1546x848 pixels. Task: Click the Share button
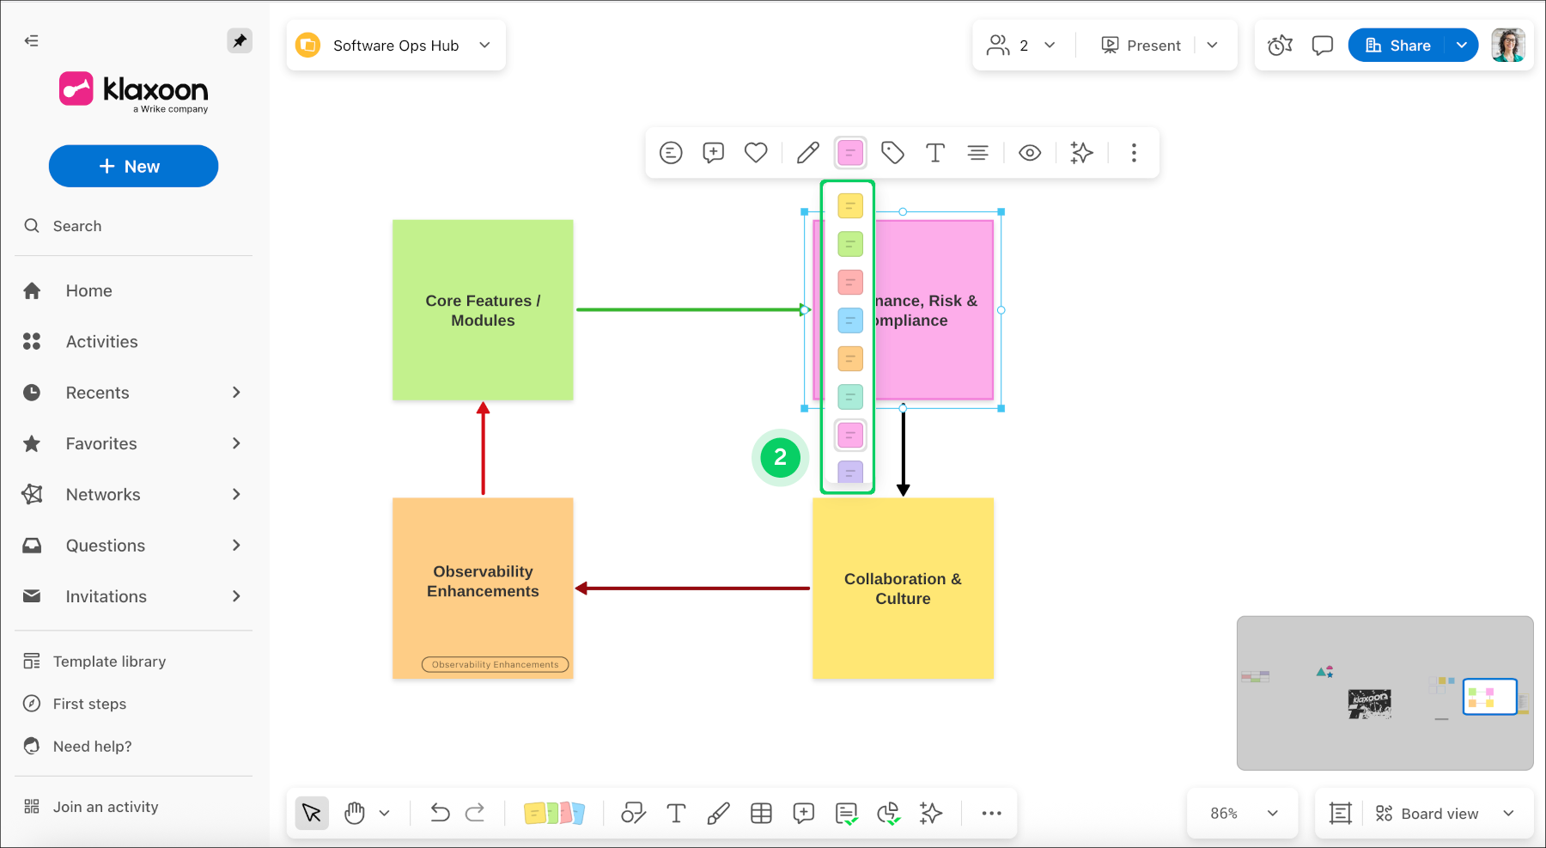1398,46
